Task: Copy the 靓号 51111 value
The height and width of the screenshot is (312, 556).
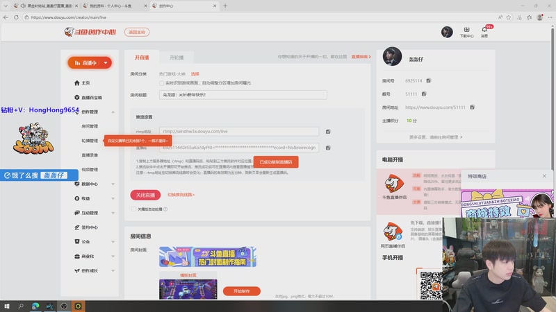Action: pos(424,94)
